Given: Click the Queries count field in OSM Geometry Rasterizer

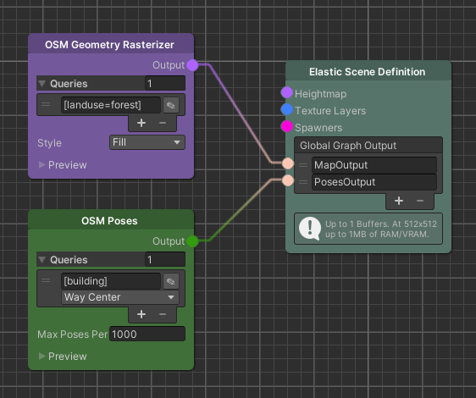Looking at the screenshot, I should [x=165, y=83].
